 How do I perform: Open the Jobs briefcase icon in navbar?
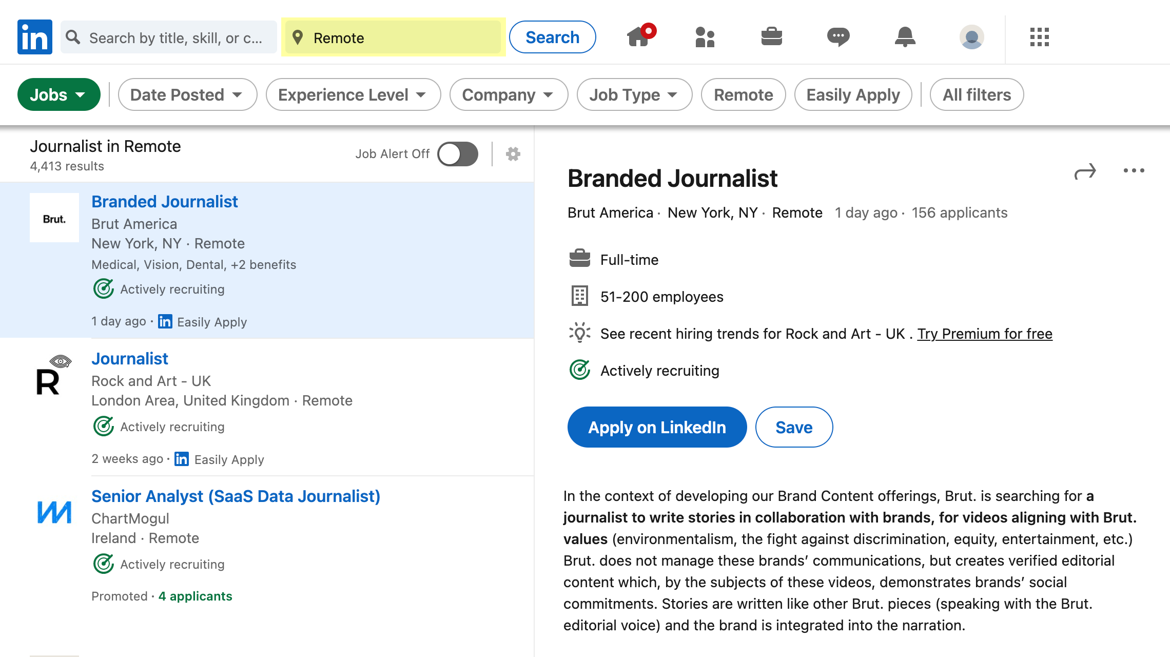771,36
